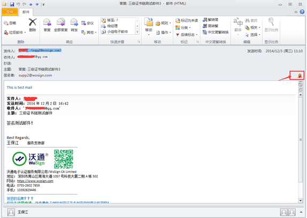Click the Undo icon in quick access toolbar

pos(18,4)
